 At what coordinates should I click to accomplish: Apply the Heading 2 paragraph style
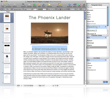tap(92, 30)
